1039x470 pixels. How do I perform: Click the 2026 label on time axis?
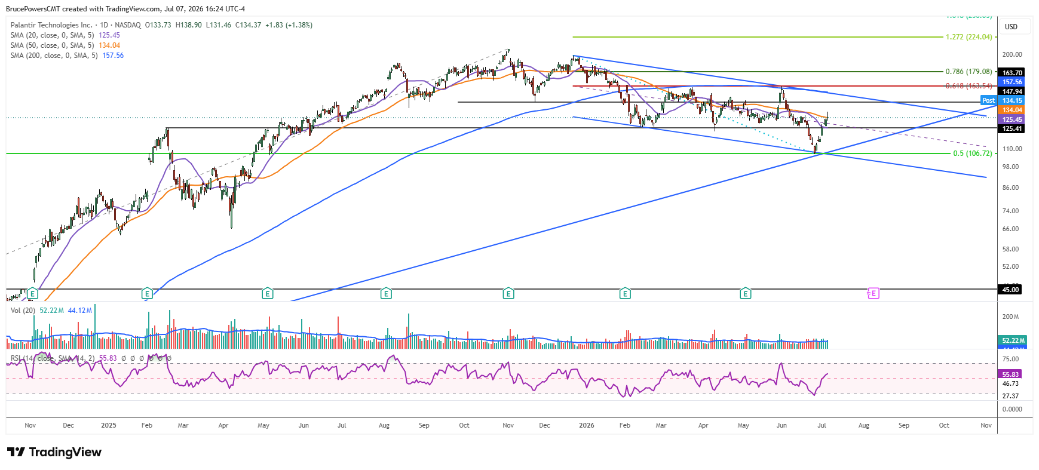coord(587,426)
